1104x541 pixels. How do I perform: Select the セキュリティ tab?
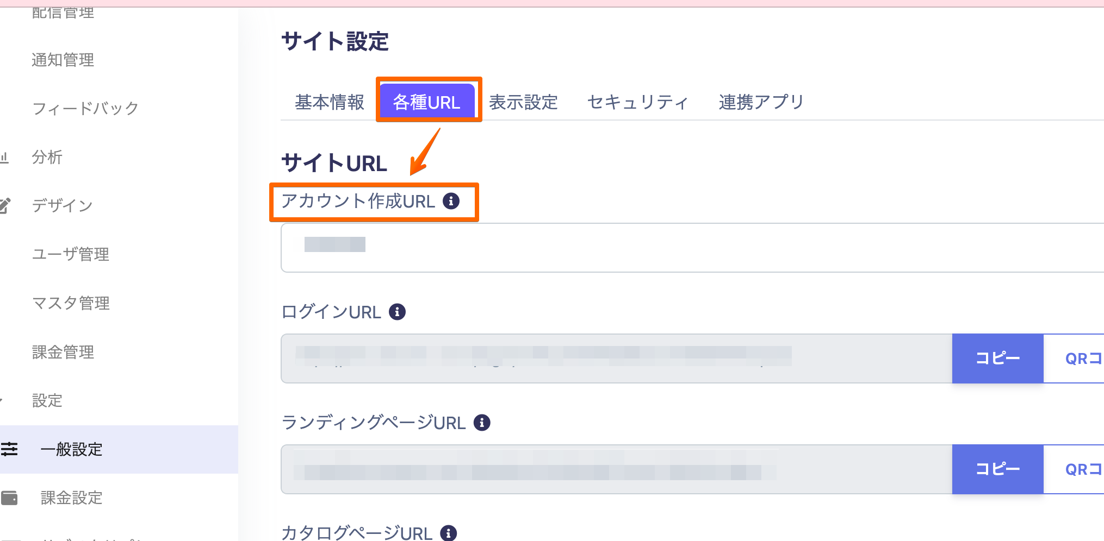coord(638,102)
